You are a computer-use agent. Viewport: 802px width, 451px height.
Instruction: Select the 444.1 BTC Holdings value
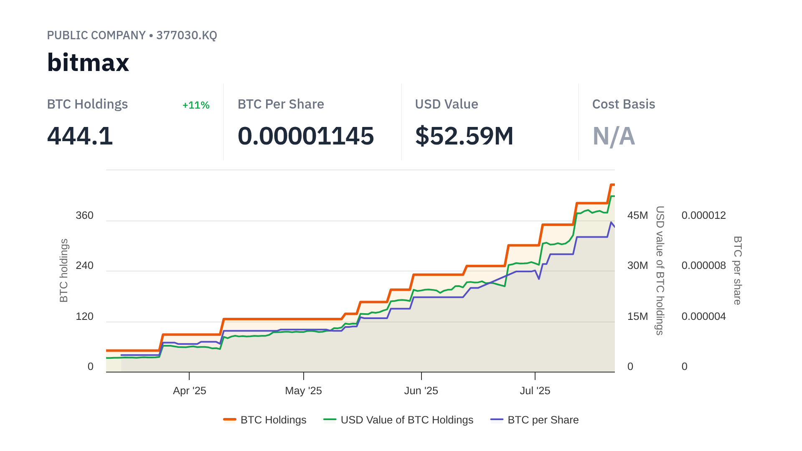coord(80,136)
